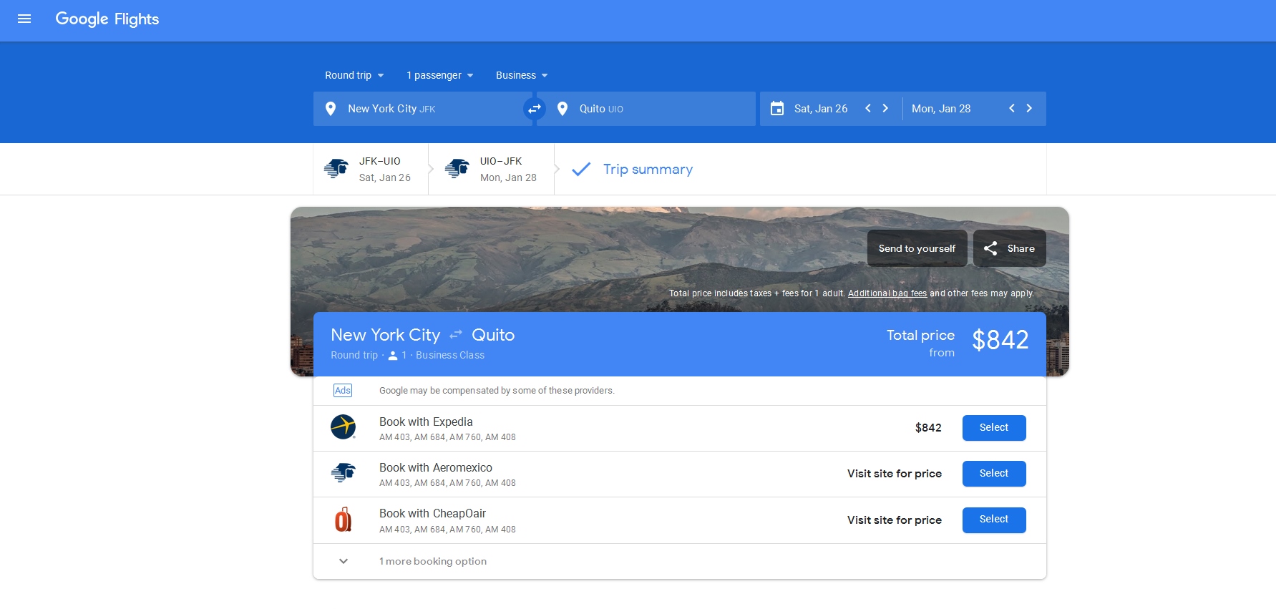Edit destination field Quito UIO
Screen dimensions: 1276x609
coord(646,109)
